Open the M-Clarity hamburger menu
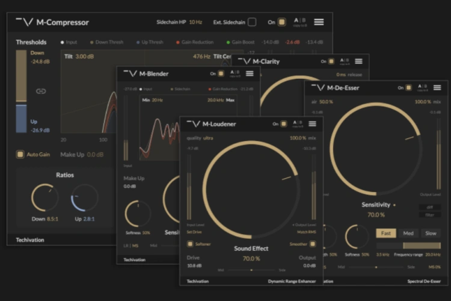451x301 pixels. [358, 61]
